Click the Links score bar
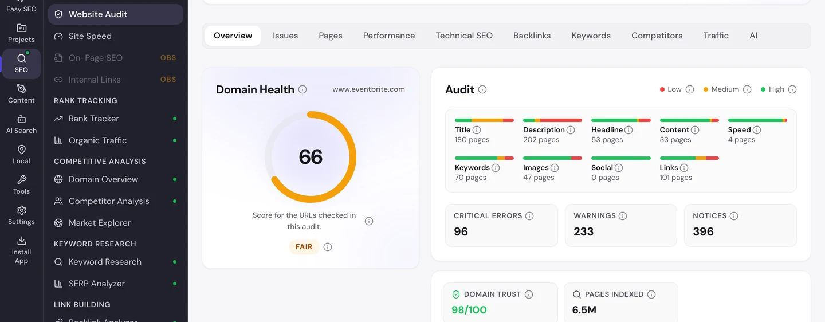 coord(689,158)
